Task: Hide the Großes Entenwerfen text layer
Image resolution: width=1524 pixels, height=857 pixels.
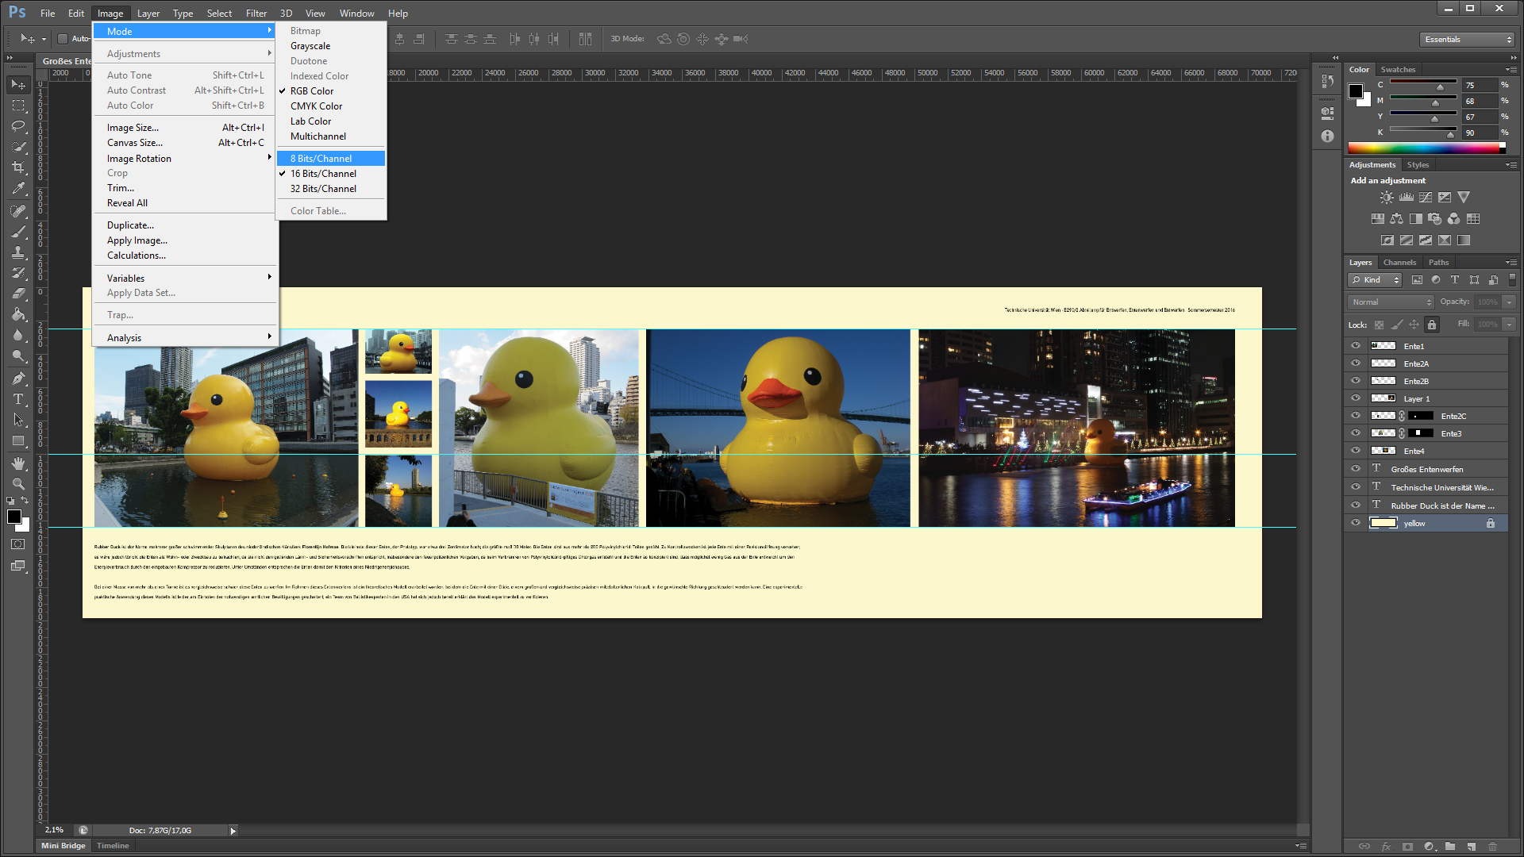Action: tap(1356, 469)
